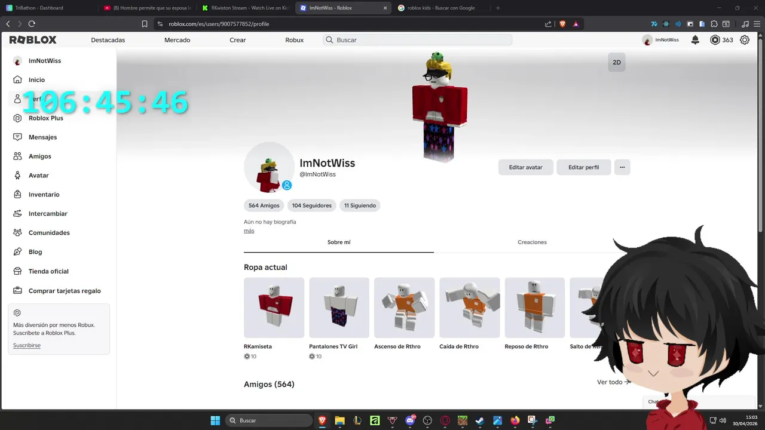Open a new browser tab with plus
This screenshot has width=765, height=430.
[x=498, y=8]
